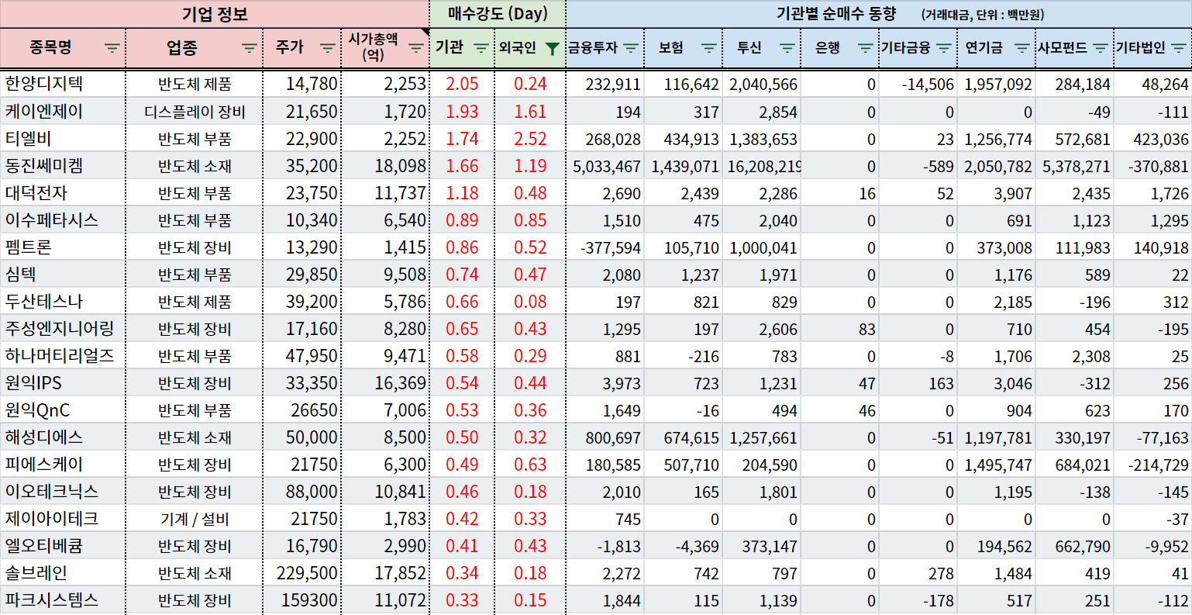Click the market cap 1,415 cell
The image size is (1192, 615).
(385, 247)
